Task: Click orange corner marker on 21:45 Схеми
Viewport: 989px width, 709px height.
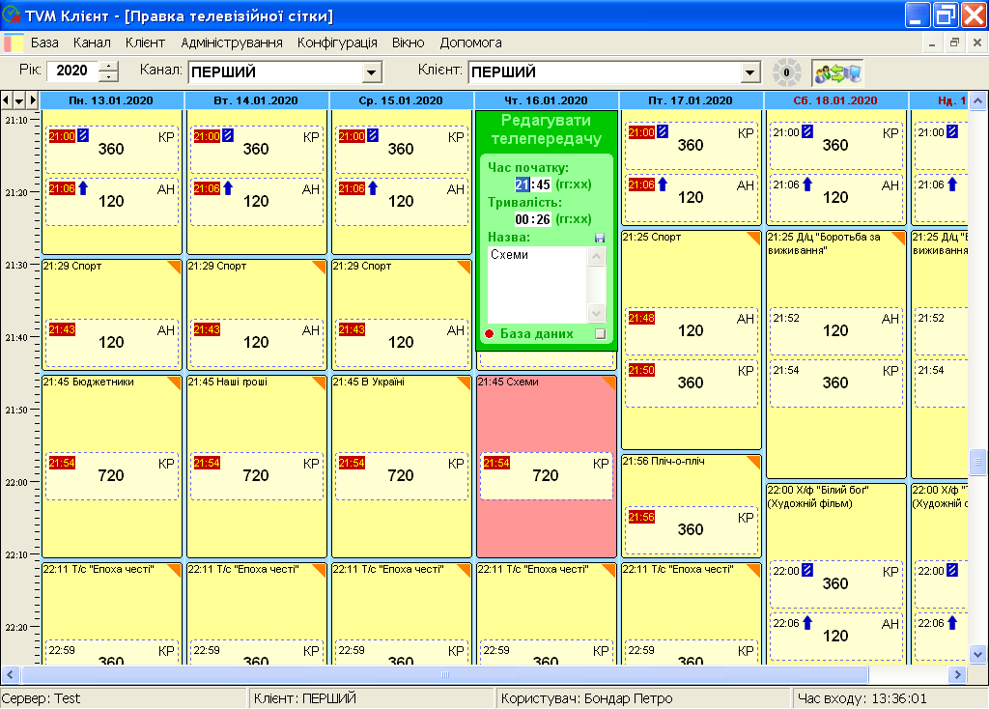Action: [609, 383]
